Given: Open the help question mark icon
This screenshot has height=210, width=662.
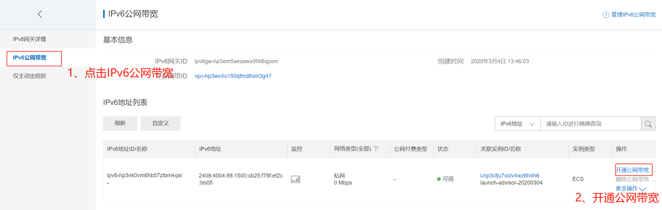Looking at the screenshot, I should pos(606,15).
